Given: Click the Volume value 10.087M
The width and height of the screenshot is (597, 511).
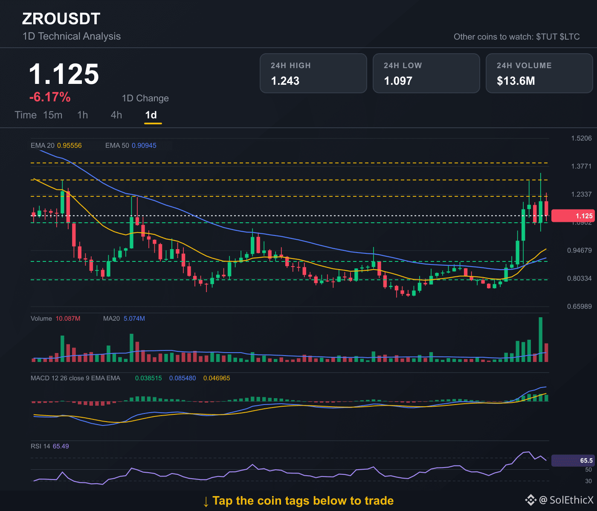Looking at the screenshot, I should 68,319.
